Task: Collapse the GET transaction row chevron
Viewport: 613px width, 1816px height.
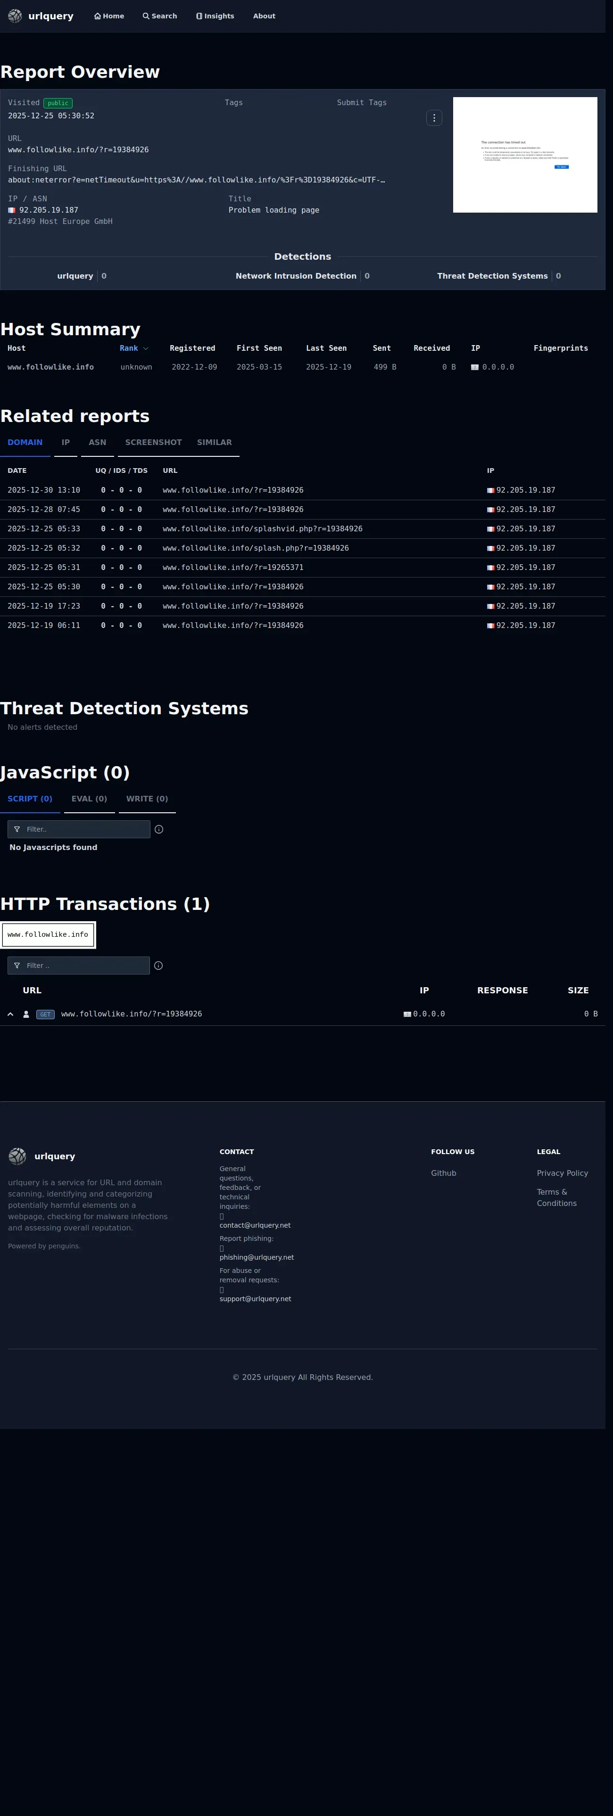Action: [10, 1015]
